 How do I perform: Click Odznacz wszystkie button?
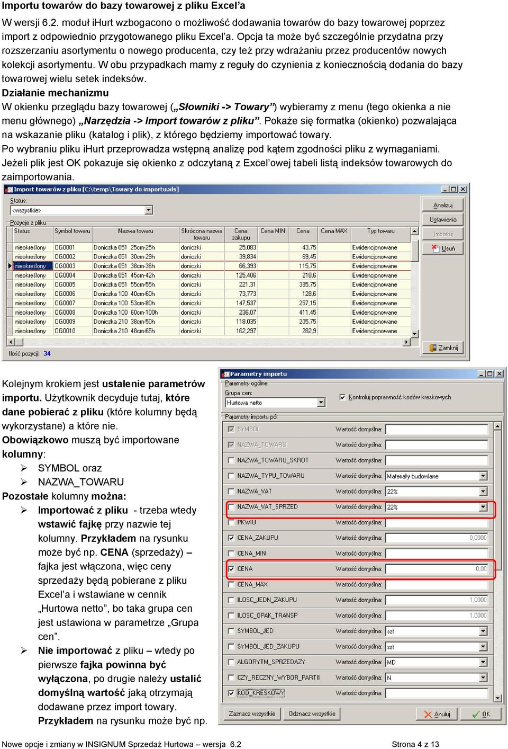tap(312, 714)
